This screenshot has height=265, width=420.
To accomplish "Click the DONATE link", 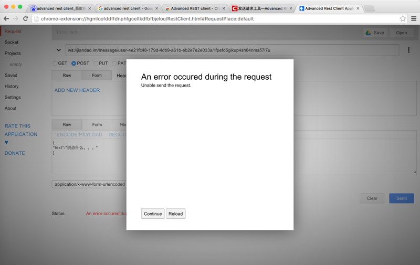I will click(15, 153).
